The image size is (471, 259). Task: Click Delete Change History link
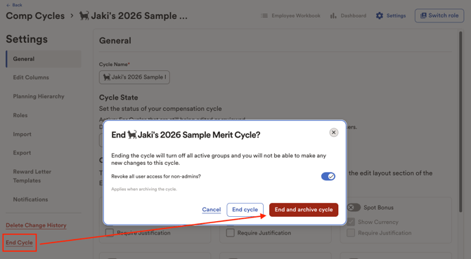pyautogui.click(x=36, y=225)
